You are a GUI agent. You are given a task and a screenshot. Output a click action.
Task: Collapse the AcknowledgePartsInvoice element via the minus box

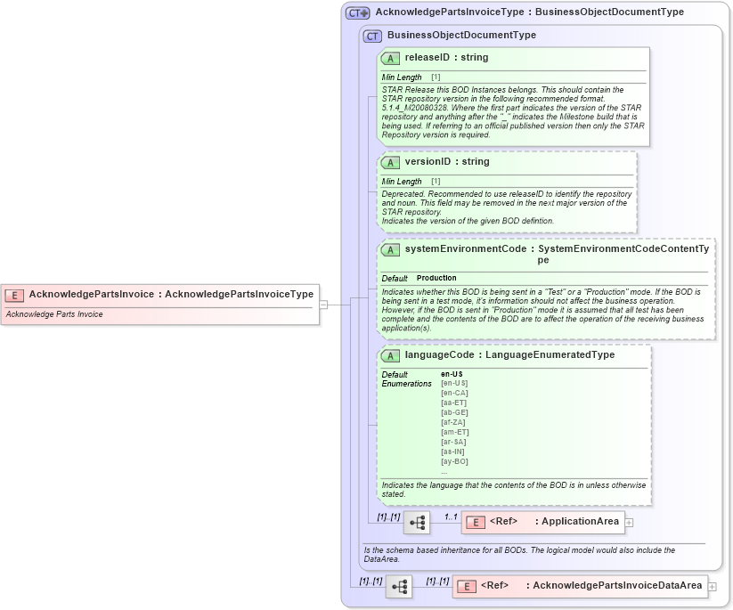[x=324, y=304]
